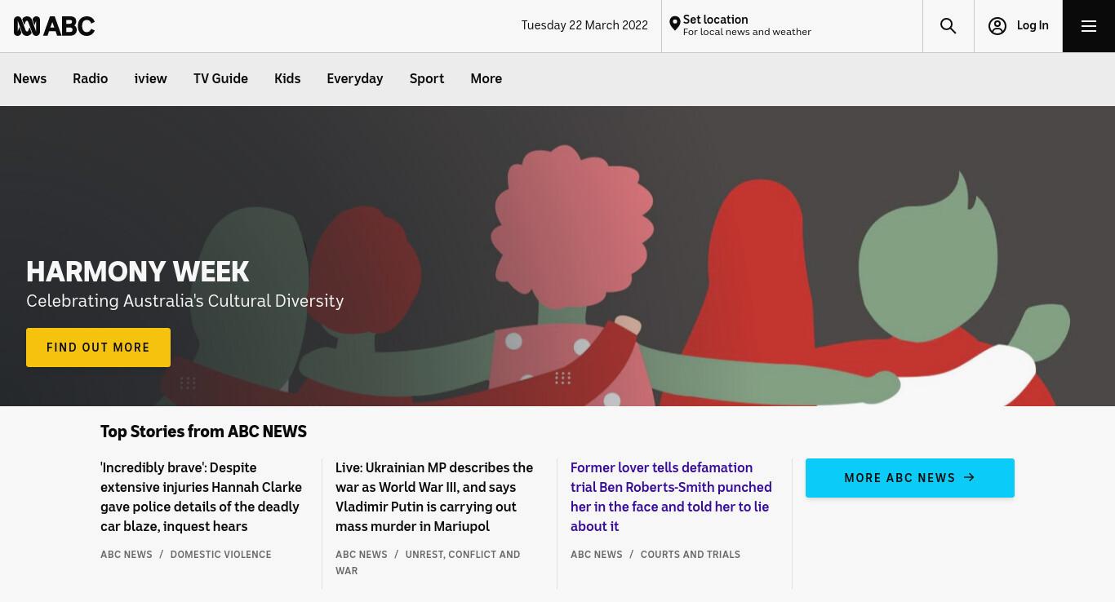Open the TV Guide

click(220, 79)
